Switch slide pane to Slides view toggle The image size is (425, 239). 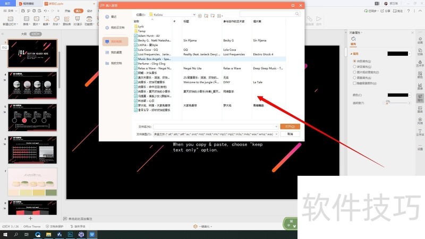click(x=36, y=34)
